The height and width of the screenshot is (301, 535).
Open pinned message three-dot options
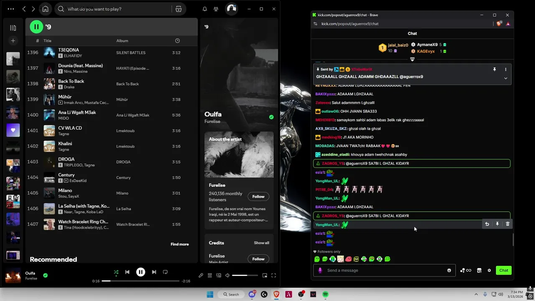[x=505, y=69]
